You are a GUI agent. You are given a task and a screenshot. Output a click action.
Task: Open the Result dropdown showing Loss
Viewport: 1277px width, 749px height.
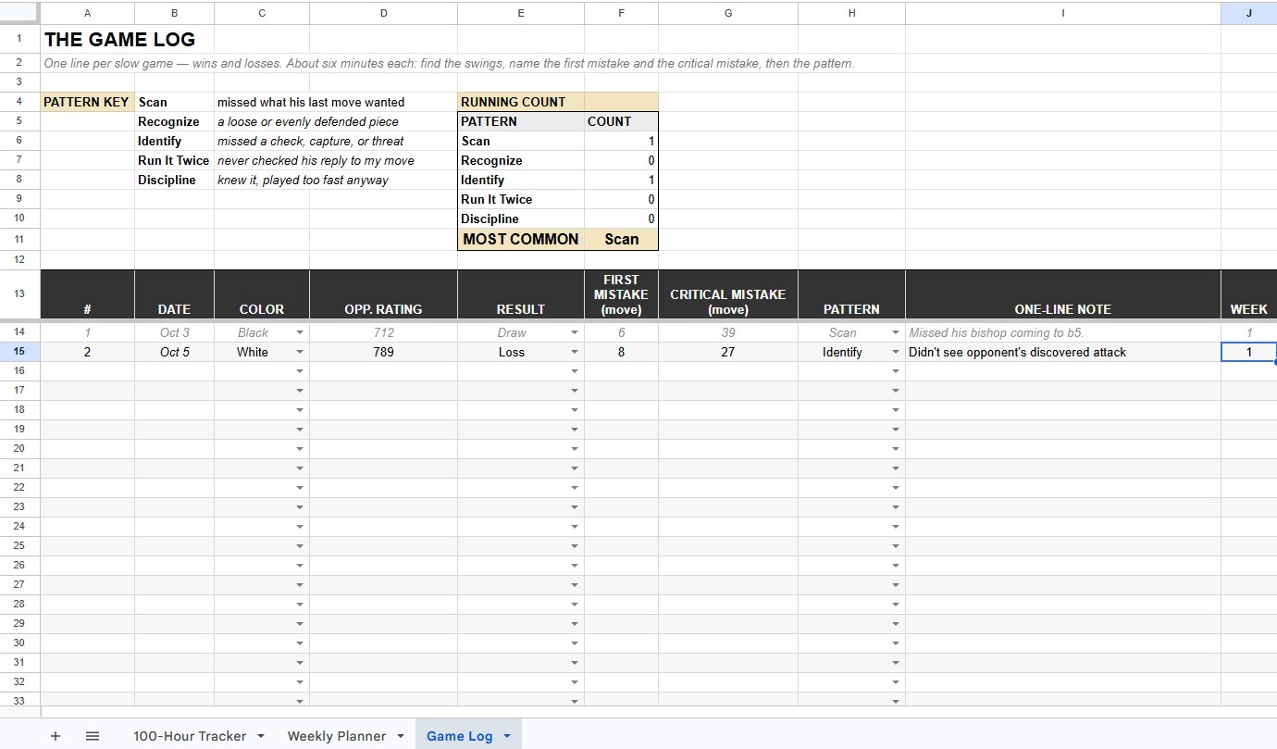[575, 352]
